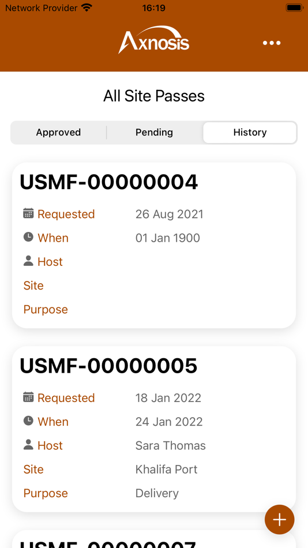Click calendar icon on USMF-00000005 card

28,397
